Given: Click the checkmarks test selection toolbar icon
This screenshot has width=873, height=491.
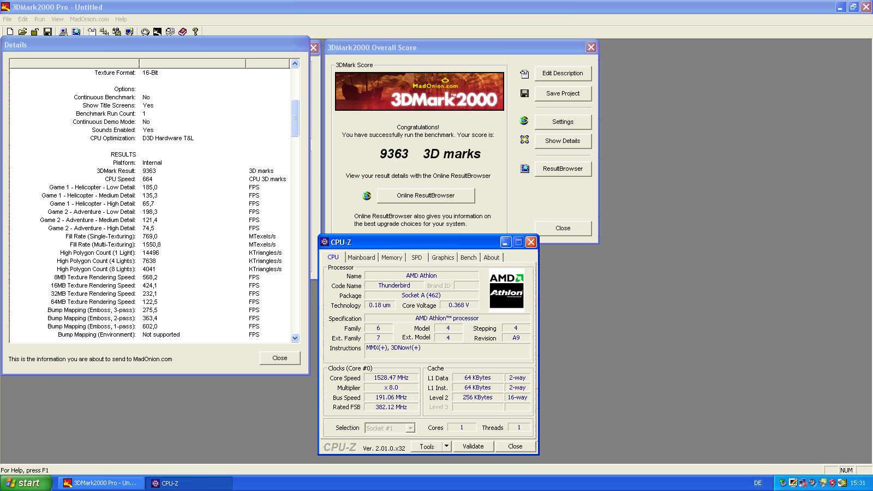Looking at the screenshot, I should coord(104,32).
